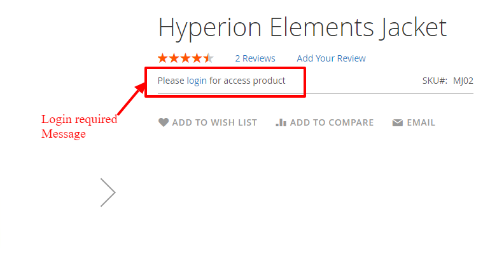Screen dimensions: 504x269
Task: Click the half-filled fifth rating star
Action: [x=208, y=58]
